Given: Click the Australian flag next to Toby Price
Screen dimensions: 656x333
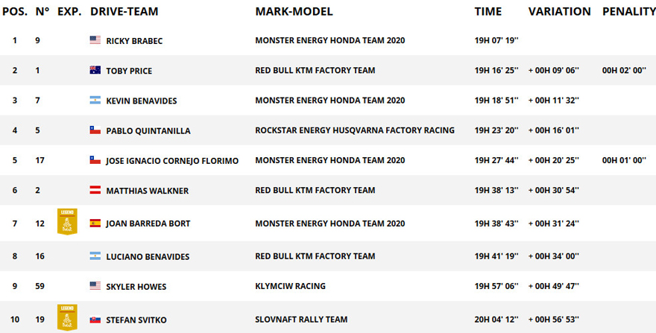Looking at the screenshot, I should point(95,70).
